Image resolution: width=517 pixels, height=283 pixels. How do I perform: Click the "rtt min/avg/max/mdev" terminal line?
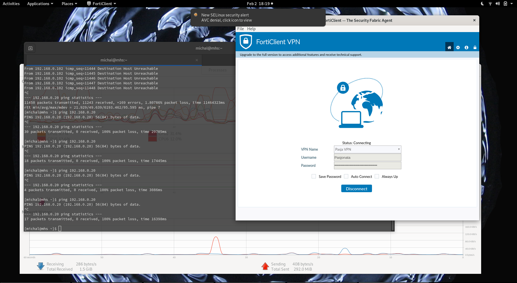(92, 107)
